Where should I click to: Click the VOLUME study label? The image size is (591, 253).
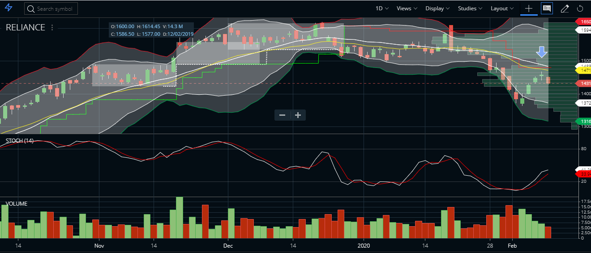[x=17, y=204]
